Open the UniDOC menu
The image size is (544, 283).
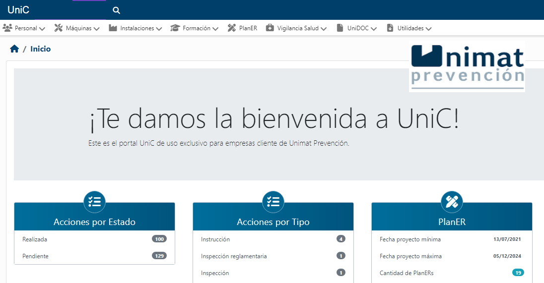point(357,28)
